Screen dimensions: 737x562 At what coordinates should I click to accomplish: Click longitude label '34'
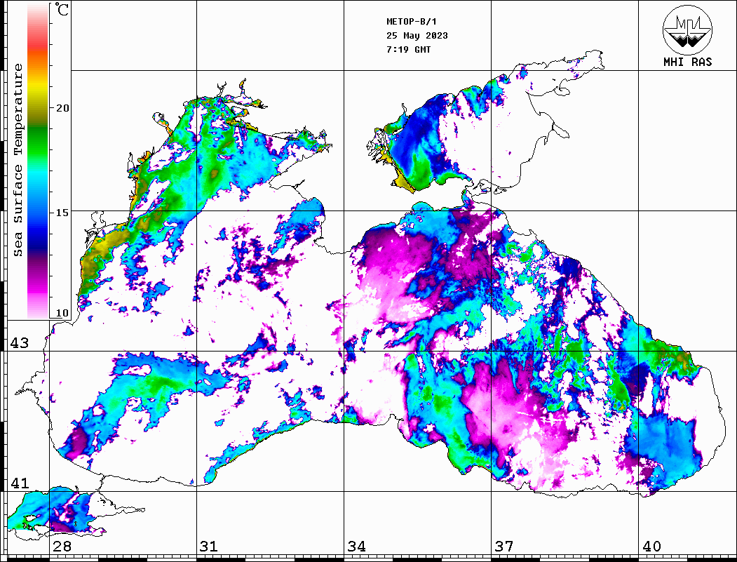(356, 547)
